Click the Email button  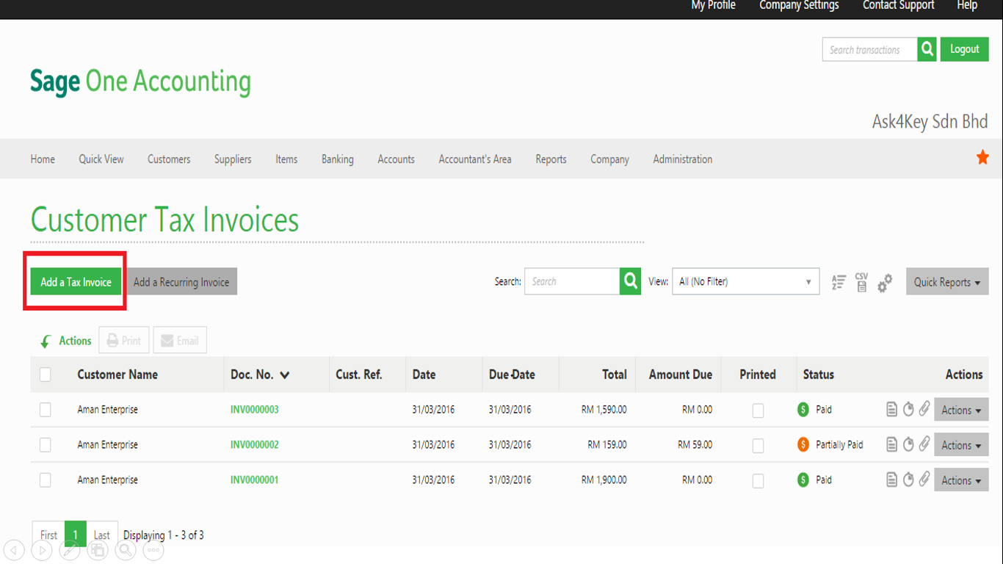pos(180,340)
